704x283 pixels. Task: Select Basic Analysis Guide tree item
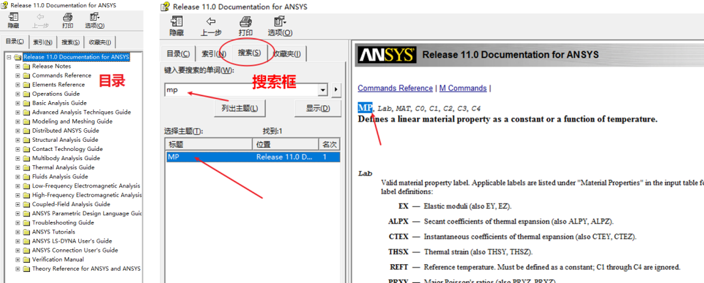59,103
